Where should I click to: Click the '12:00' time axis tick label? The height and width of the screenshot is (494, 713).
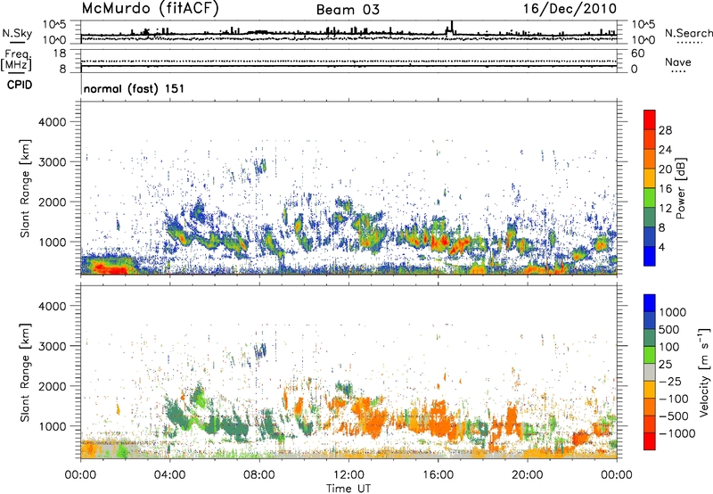pos(348,475)
